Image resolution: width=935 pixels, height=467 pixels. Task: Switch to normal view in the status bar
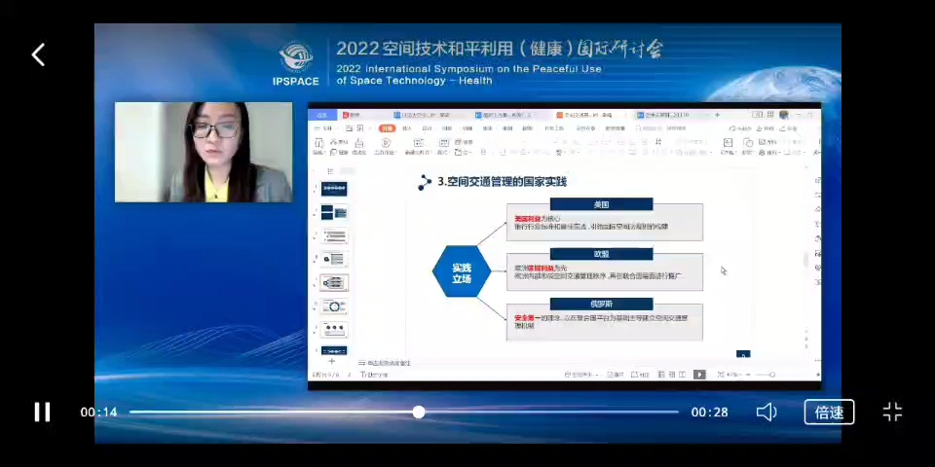662,375
